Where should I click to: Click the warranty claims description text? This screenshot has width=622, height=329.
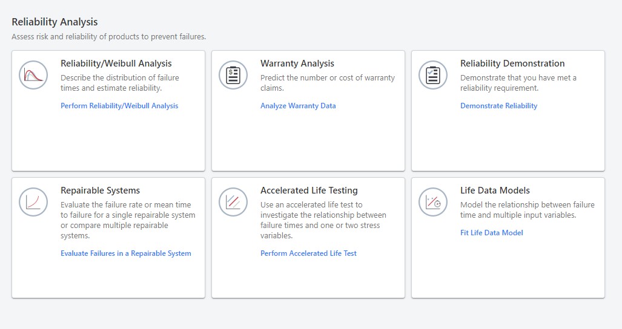pos(327,83)
